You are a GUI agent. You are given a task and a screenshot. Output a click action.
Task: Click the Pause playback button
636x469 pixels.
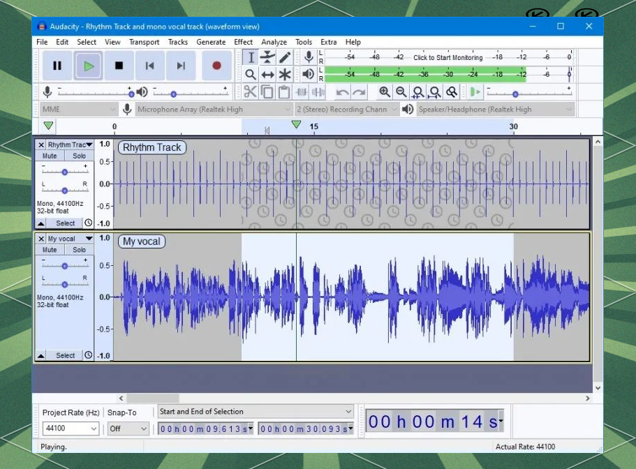coord(57,66)
